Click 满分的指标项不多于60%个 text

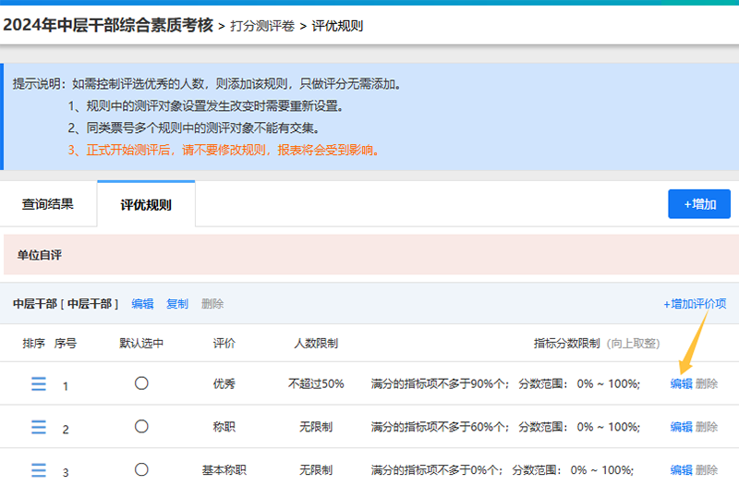[440, 427]
